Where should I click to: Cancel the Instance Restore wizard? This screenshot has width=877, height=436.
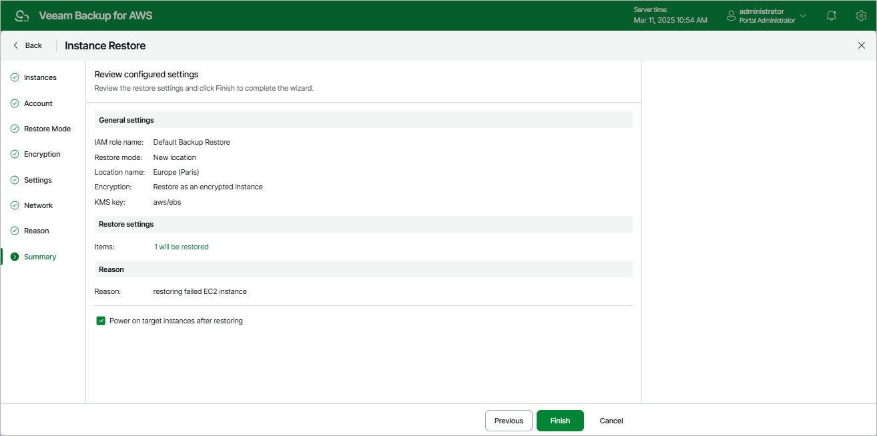pyautogui.click(x=610, y=421)
